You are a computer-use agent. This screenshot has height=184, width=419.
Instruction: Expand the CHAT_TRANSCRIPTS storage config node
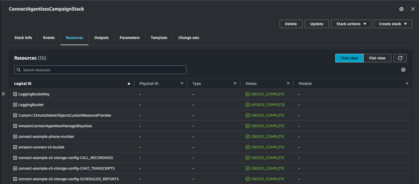pyautogui.click(x=15, y=168)
